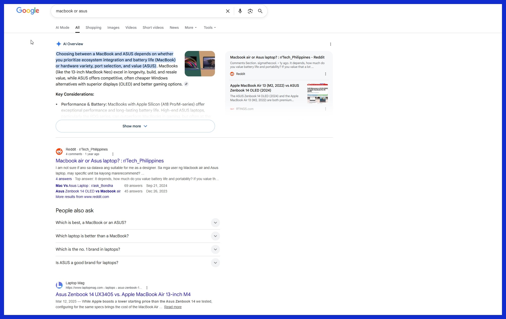Viewport: 506px width, 319px height.
Task: Click the People also ask heading
Action: (75, 211)
